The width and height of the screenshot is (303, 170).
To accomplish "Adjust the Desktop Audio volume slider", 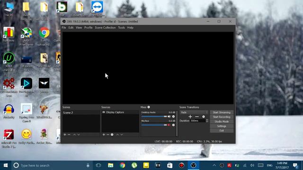I will tap(154, 117).
